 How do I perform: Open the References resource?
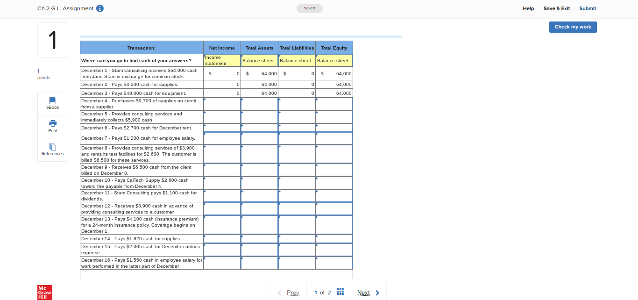tap(52, 150)
